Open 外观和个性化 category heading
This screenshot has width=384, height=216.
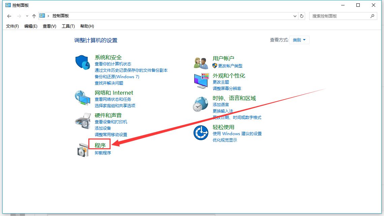[229, 76]
